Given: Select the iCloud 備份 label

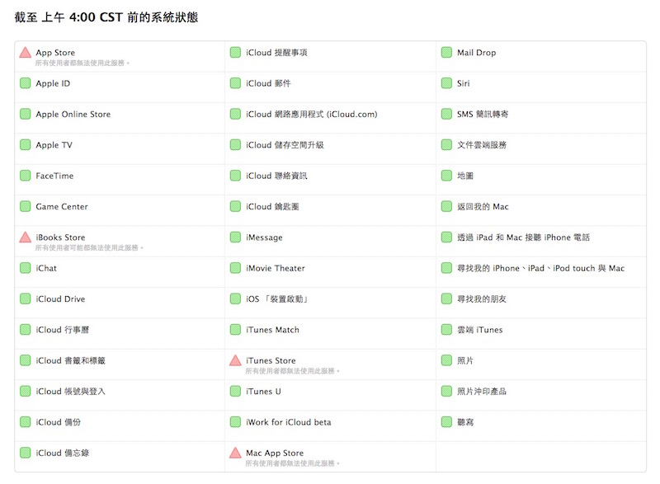Looking at the screenshot, I should tap(58, 422).
